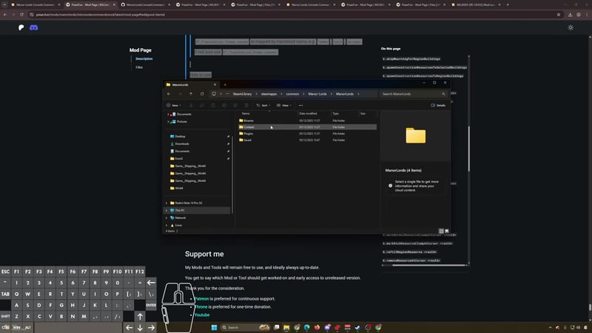The height and width of the screenshot is (333, 592).
Task: Select the ManorLords File Explorer tab
Action: click(x=191, y=84)
